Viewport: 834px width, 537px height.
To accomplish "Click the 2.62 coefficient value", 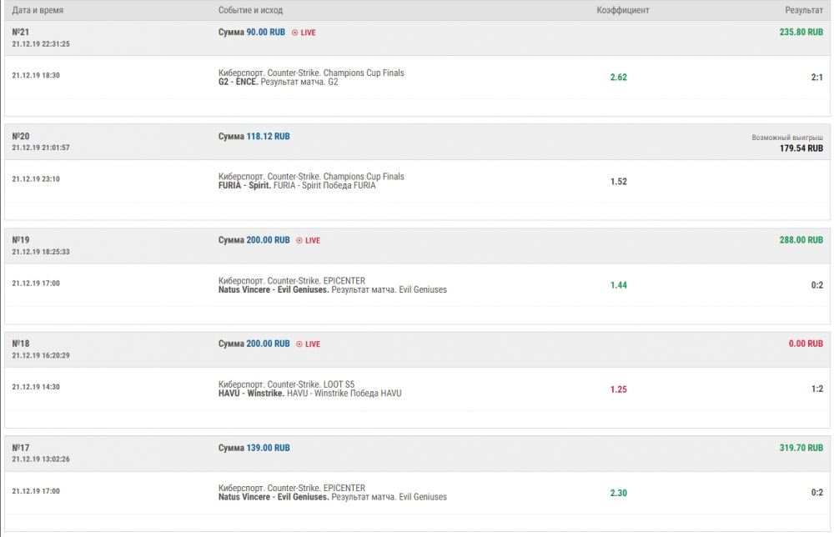I will [618, 78].
